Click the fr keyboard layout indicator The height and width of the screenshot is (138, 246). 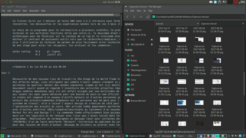224,2
